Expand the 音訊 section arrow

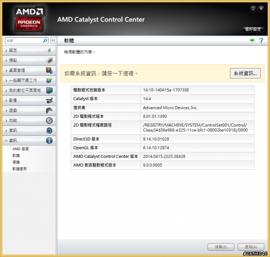(6, 130)
